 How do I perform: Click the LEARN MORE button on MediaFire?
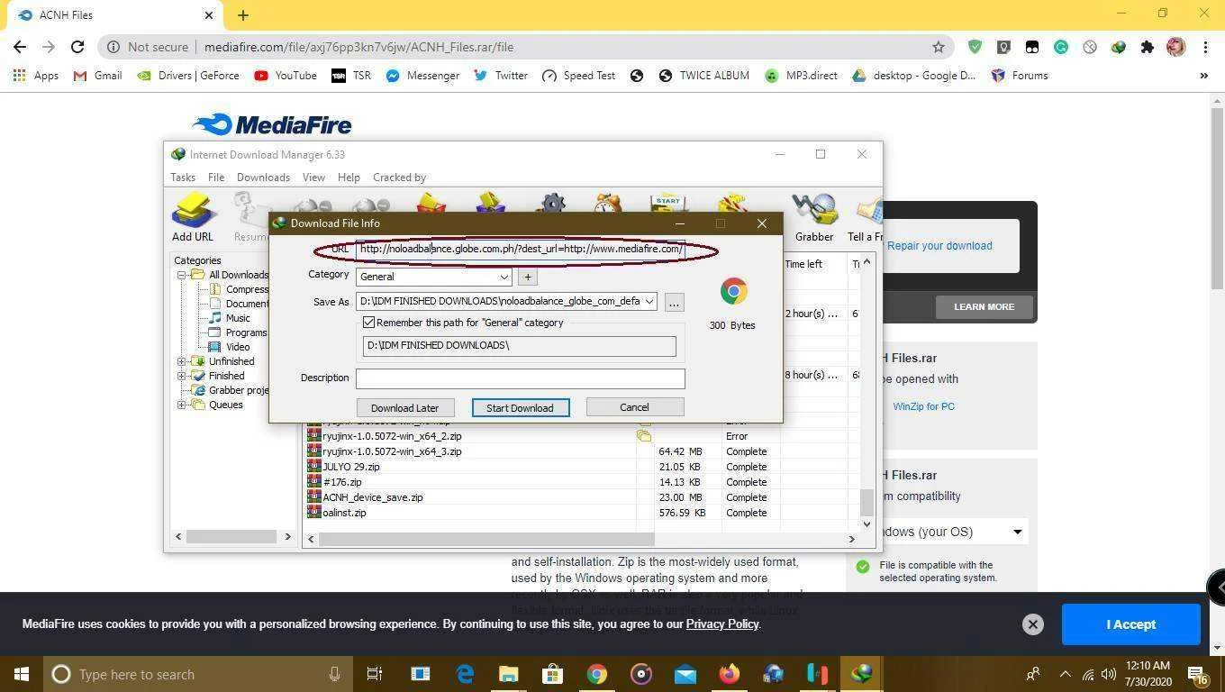pos(984,306)
